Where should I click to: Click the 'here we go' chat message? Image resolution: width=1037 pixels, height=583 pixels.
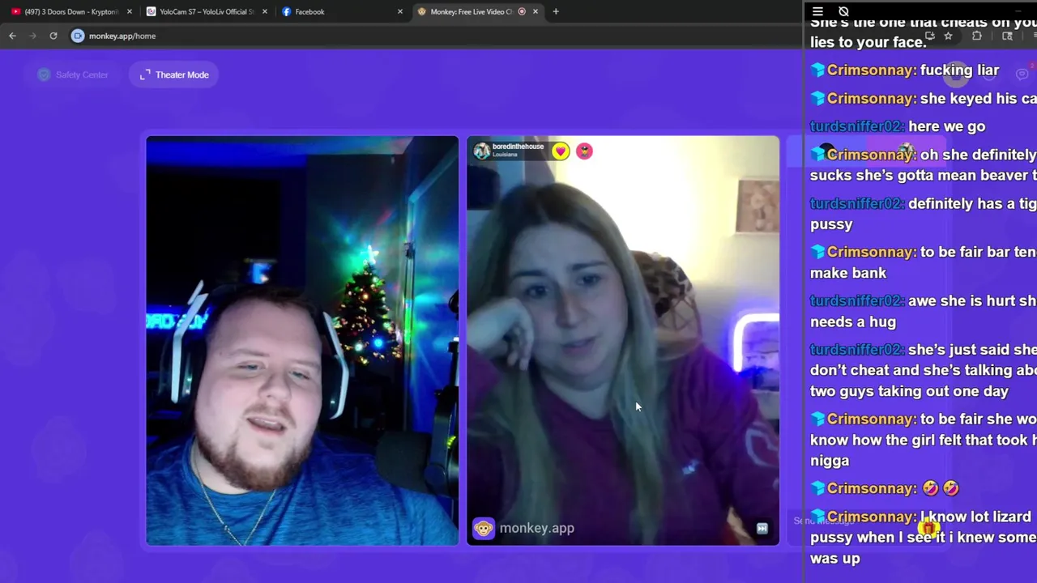(898, 126)
